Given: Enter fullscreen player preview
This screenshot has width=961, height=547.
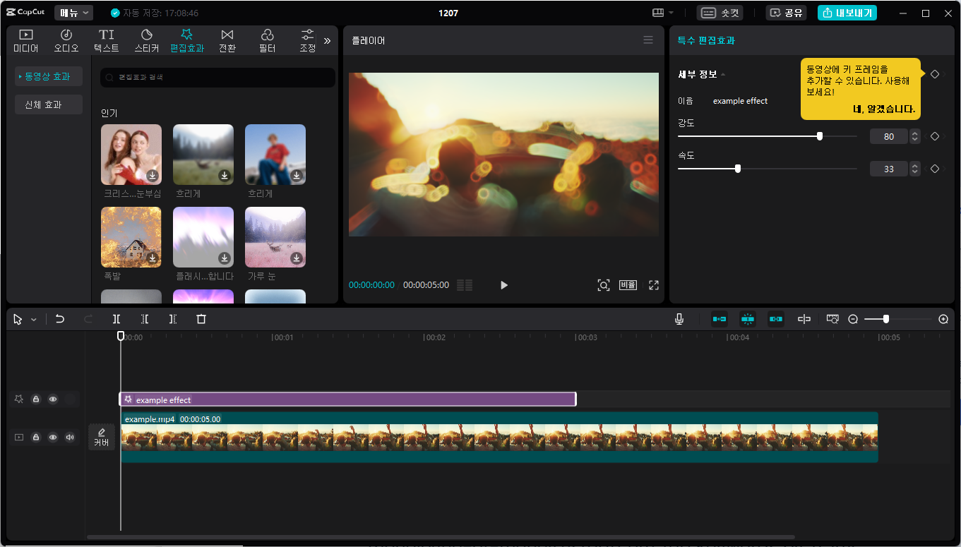Looking at the screenshot, I should pos(654,285).
